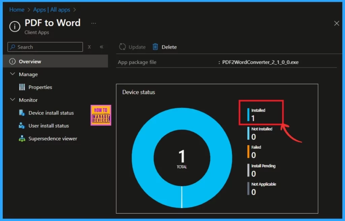The width and height of the screenshot is (345, 221).
Task: Click the 1 TOTAL chart center
Action: pyautogui.click(x=182, y=159)
